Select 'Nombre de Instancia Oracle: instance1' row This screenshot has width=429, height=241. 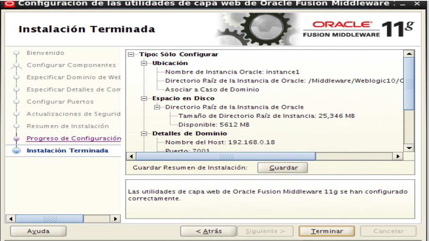[232, 72]
